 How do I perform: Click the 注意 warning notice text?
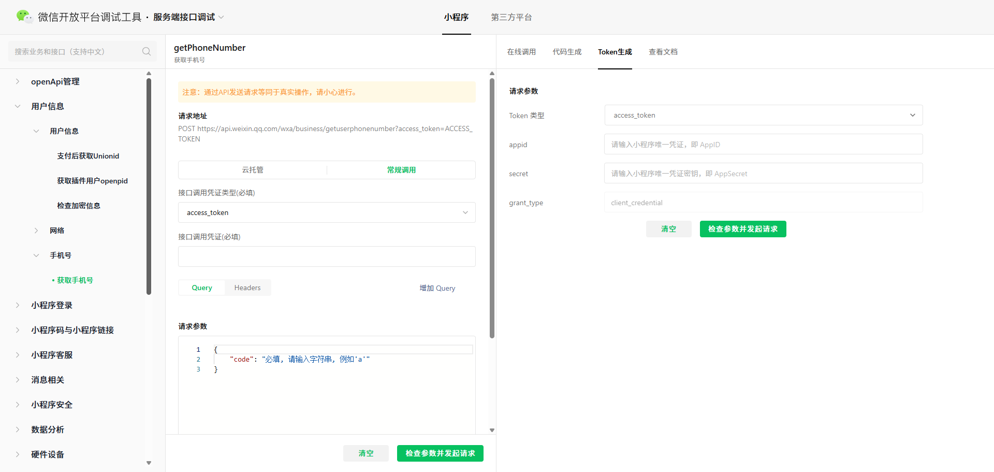[x=269, y=92]
